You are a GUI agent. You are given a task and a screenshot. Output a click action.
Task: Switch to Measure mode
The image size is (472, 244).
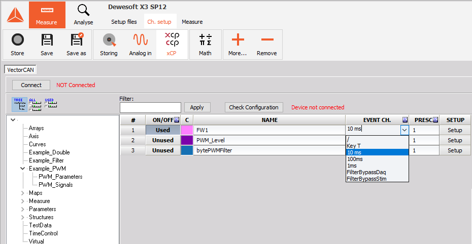pos(47,15)
